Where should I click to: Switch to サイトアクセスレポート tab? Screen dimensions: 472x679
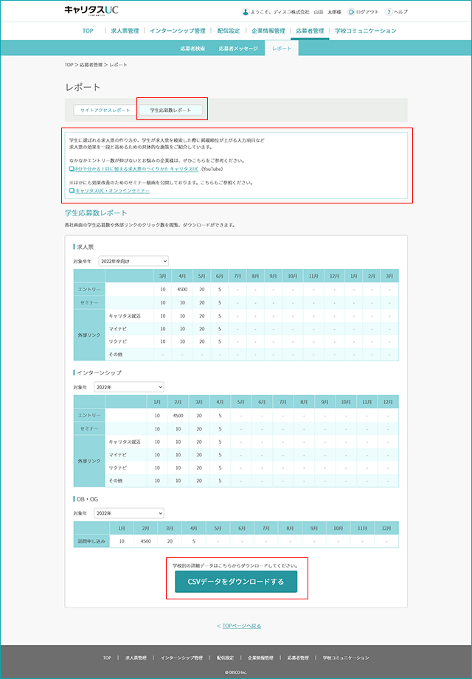point(105,110)
